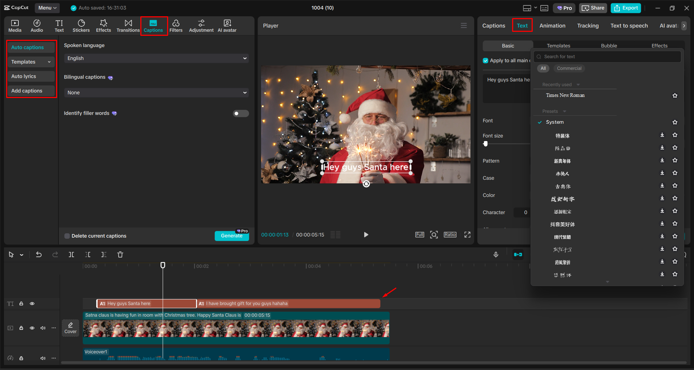Click the Split clip icon on timeline

tap(71, 254)
